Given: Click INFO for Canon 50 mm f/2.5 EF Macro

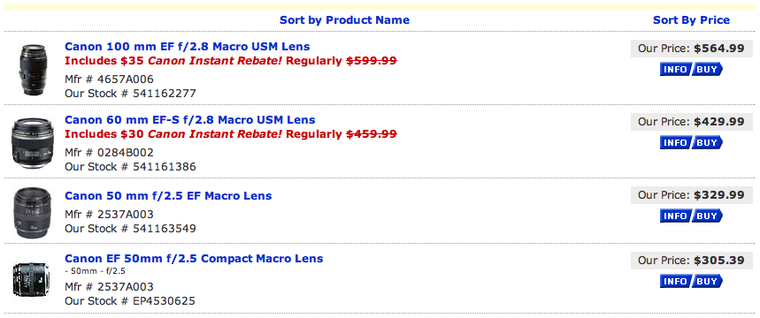Looking at the screenshot, I should 676,216.
